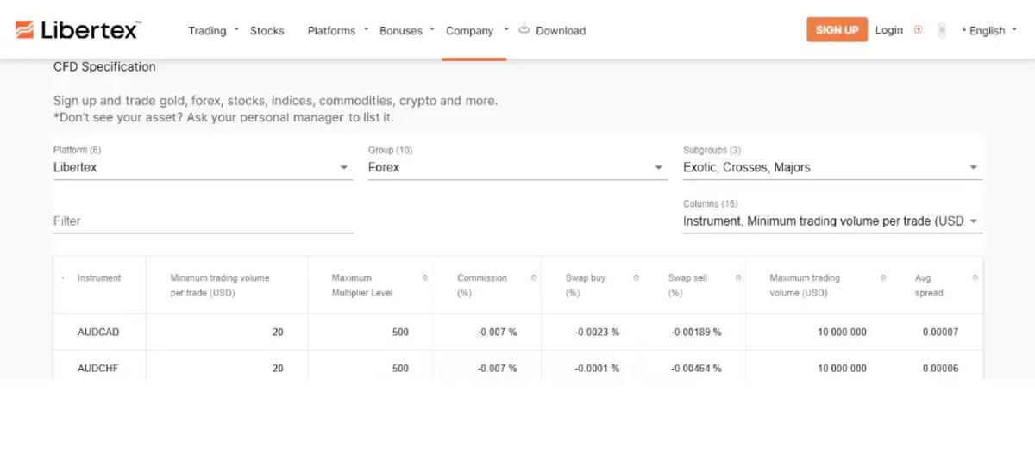Screen dimensions: 1035x454
Task: Open the Stocks menu item
Action: tap(267, 30)
